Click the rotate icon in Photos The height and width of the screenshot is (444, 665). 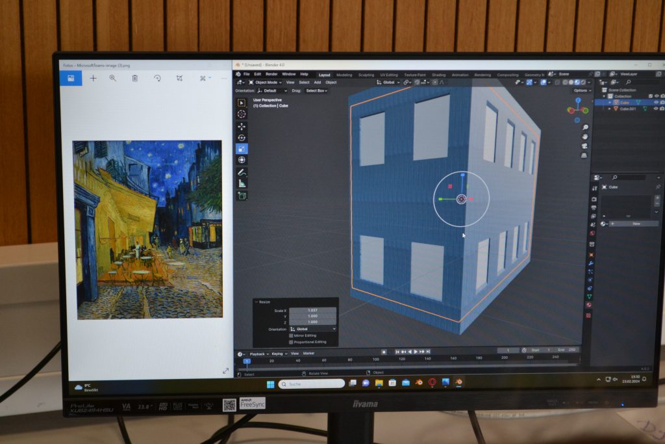pyautogui.click(x=157, y=79)
